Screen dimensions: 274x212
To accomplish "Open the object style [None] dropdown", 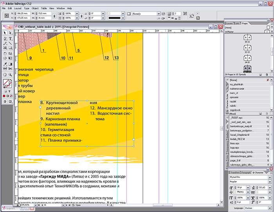I will [x=159, y=14].
